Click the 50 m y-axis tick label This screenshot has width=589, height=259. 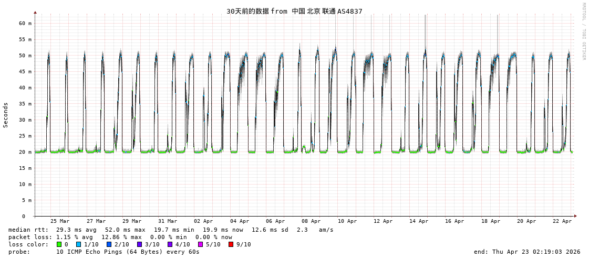[25, 56]
